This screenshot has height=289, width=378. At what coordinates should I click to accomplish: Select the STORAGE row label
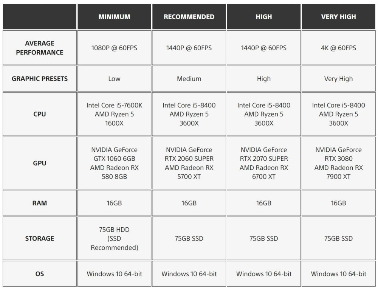click(40, 238)
